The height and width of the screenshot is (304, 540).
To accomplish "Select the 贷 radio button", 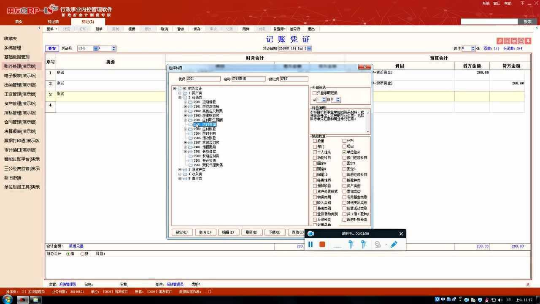I will pyautogui.click(x=82, y=254).
